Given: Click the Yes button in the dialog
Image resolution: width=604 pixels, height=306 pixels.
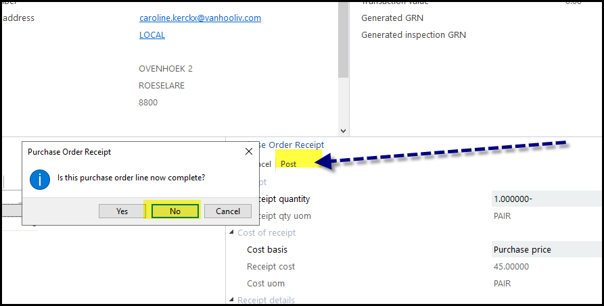Looking at the screenshot, I should coord(122,211).
